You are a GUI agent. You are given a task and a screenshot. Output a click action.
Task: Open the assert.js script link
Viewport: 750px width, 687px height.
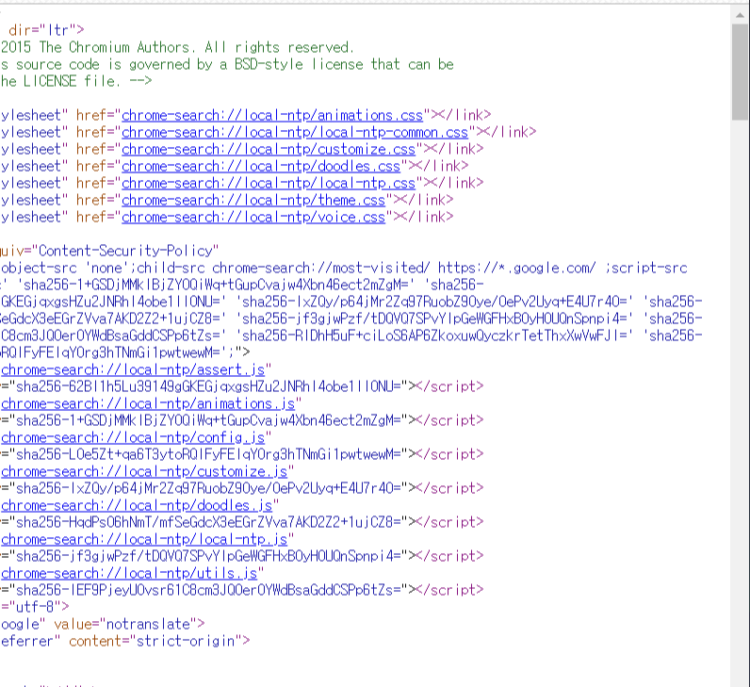pyautogui.click(x=133, y=369)
